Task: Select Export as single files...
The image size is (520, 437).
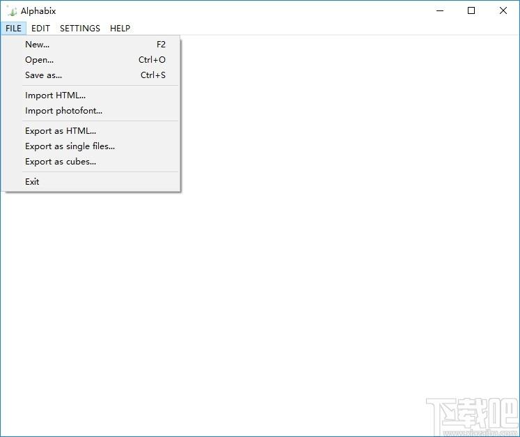Action: click(91, 146)
